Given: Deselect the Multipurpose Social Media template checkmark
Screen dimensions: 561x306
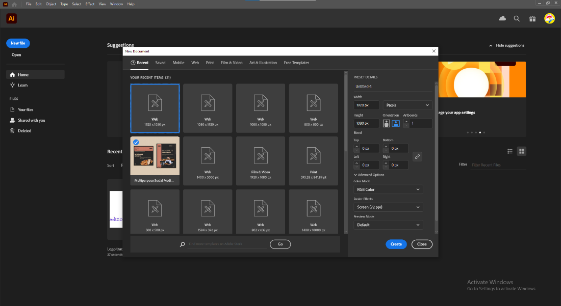Looking at the screenshot, I should (x=137, y=143).
